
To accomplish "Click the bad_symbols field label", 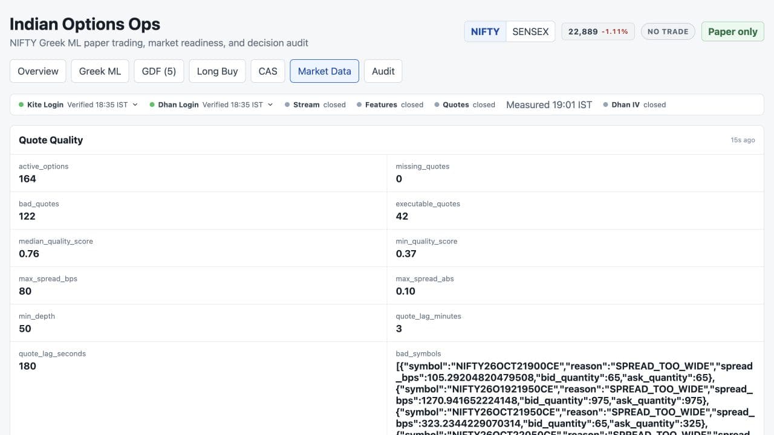I will [418, 353].
